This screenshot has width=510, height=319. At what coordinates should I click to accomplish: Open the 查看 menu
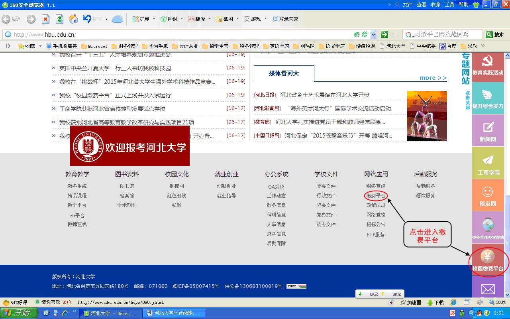422,5
